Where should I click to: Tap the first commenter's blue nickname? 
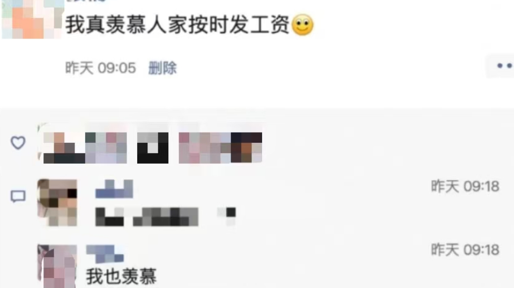[x=114, y=189]
